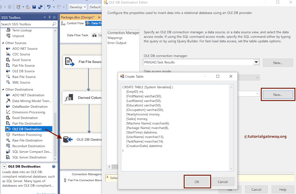The height and width of the screenshot is (194, 296).
Task: Collapse the Other Destinations group
Action: click(x=3, y=89)
